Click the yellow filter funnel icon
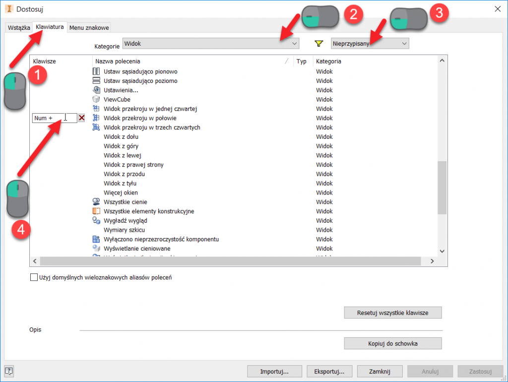Image resolution: width=508 pixels, height=382 pixels. click(319, 44)
